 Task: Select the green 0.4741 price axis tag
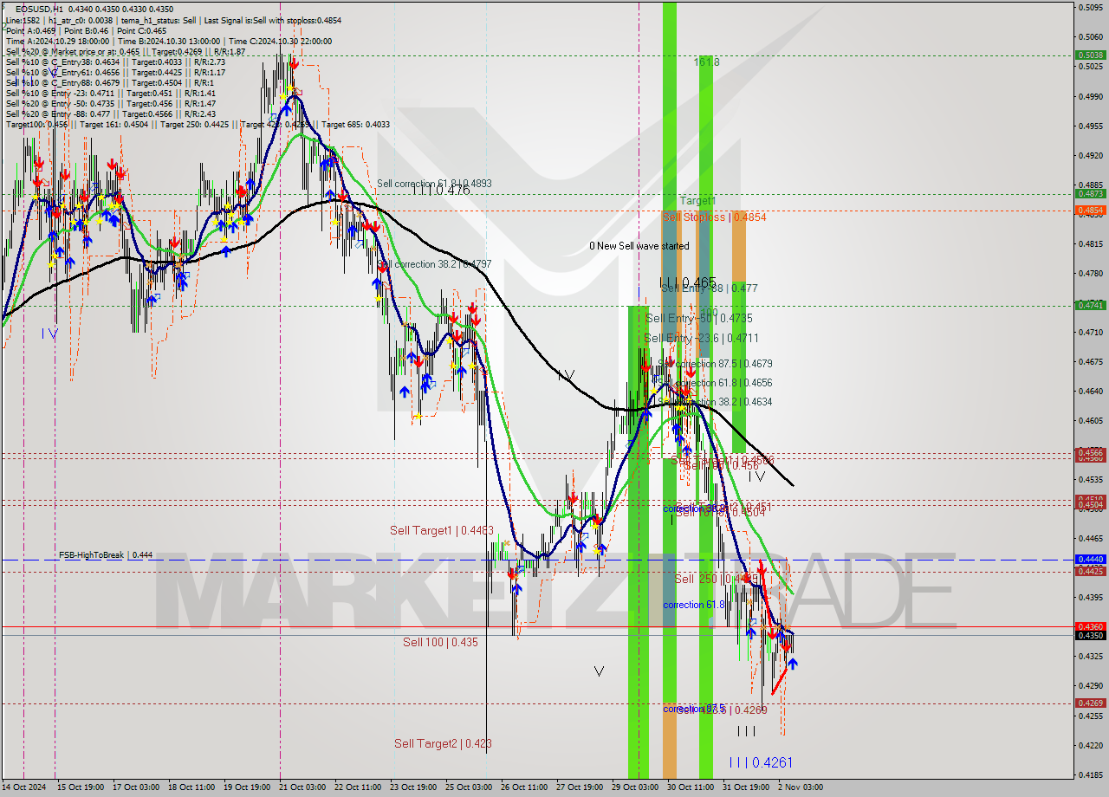[x=1090, y=305]
